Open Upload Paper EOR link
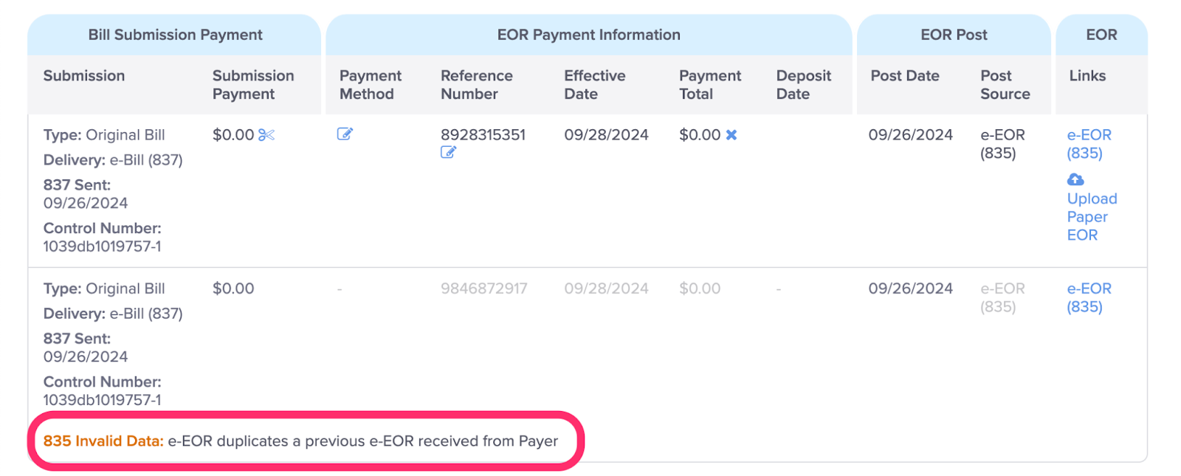The width and height of the screenshot is (1181, 476). (x=1092, y=217)
